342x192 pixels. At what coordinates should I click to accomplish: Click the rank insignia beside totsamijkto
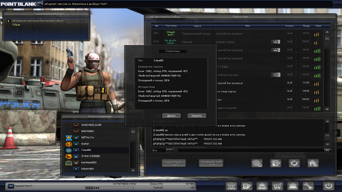tap(76, 169)
